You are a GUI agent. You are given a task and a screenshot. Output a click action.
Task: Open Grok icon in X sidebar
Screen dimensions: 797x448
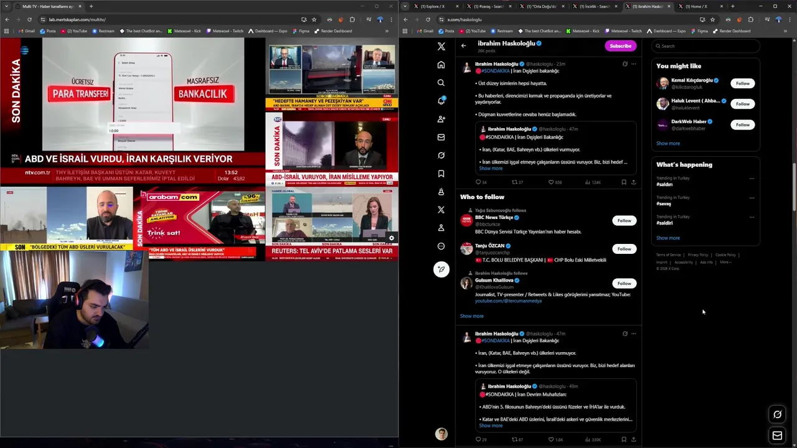[441, 155]
